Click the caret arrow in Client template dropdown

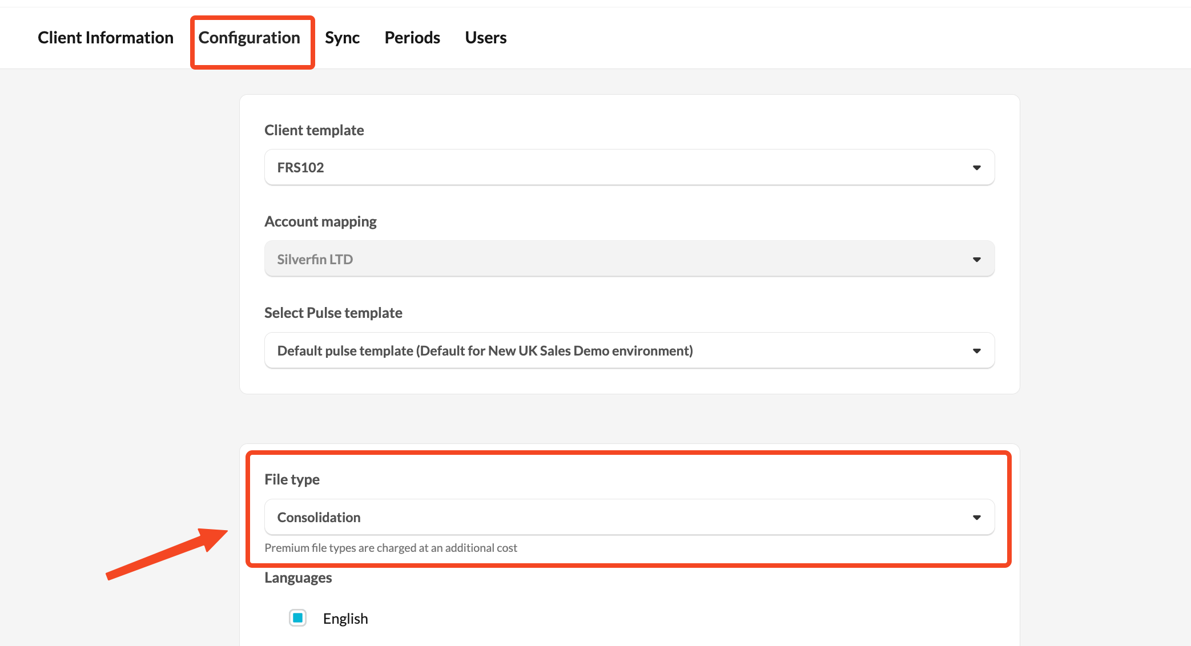tap(977, 168)
